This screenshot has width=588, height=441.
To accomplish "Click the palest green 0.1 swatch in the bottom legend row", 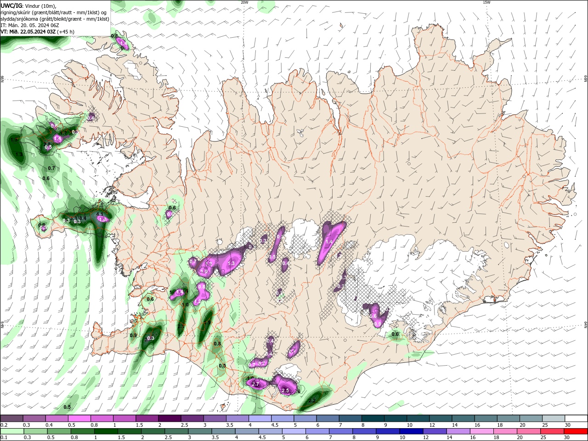I will click(12, 431).
